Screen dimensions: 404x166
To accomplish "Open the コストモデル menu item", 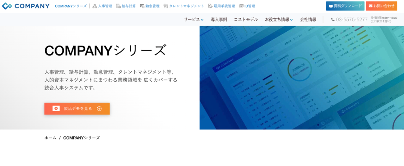I will [246, 20].
